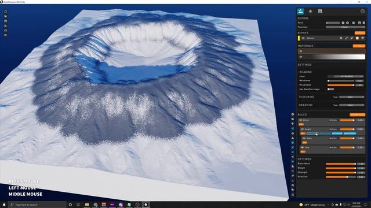The image size is (371, 208).
Task: Toggle the eye on the Biome rule
Action: click(301, 120)
